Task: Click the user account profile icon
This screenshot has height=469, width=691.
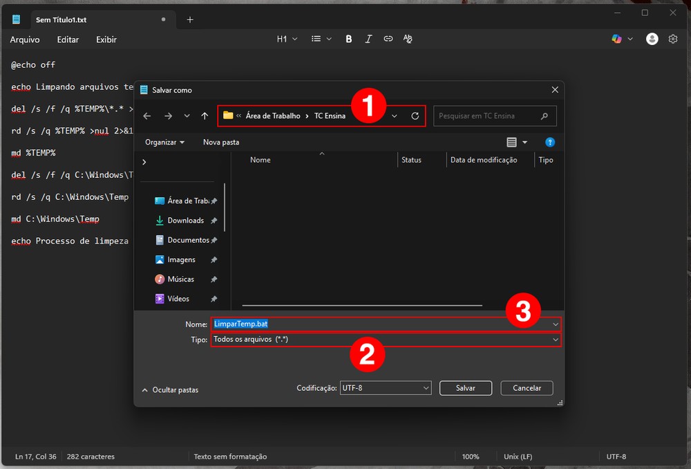Action: [x=652, y=39]
